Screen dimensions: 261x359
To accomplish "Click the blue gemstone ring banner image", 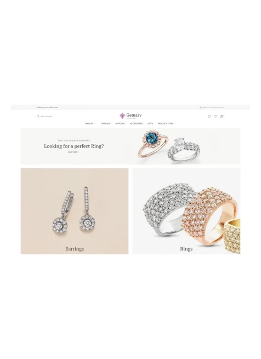I will tap(153, 144).
